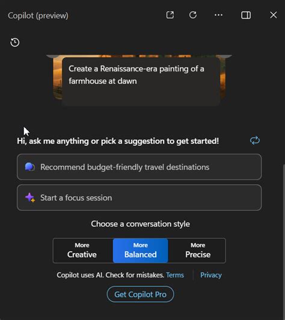Close the Copilot pane
The height and width of the screenshot is (320, 285).
[274, 15]
